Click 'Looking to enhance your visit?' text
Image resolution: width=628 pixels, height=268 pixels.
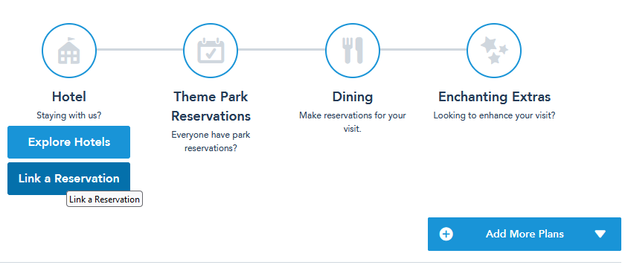click(x=494, y=115)
